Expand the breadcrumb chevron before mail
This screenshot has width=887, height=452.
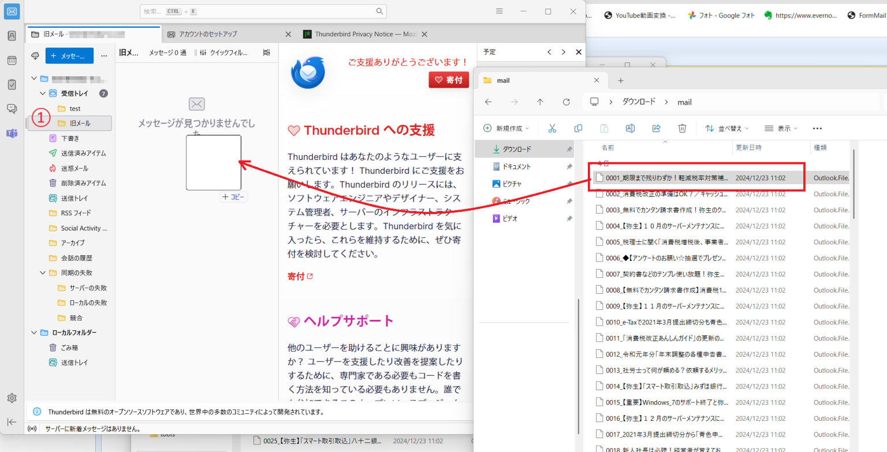click(x=666, y=102)
